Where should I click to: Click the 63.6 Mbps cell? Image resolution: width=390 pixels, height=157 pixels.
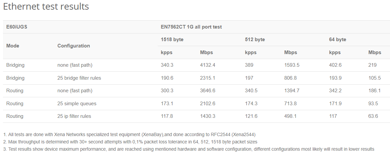click(373, 116)
